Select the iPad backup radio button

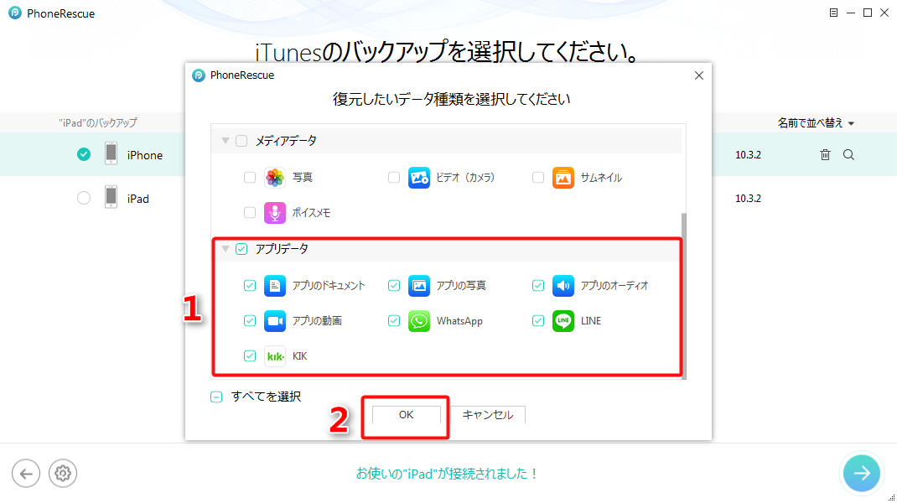(84, 198)
